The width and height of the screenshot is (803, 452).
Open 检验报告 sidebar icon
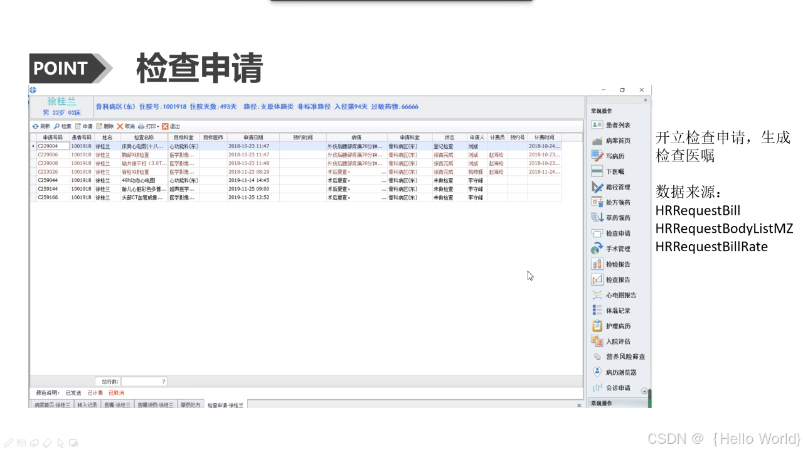597,264
